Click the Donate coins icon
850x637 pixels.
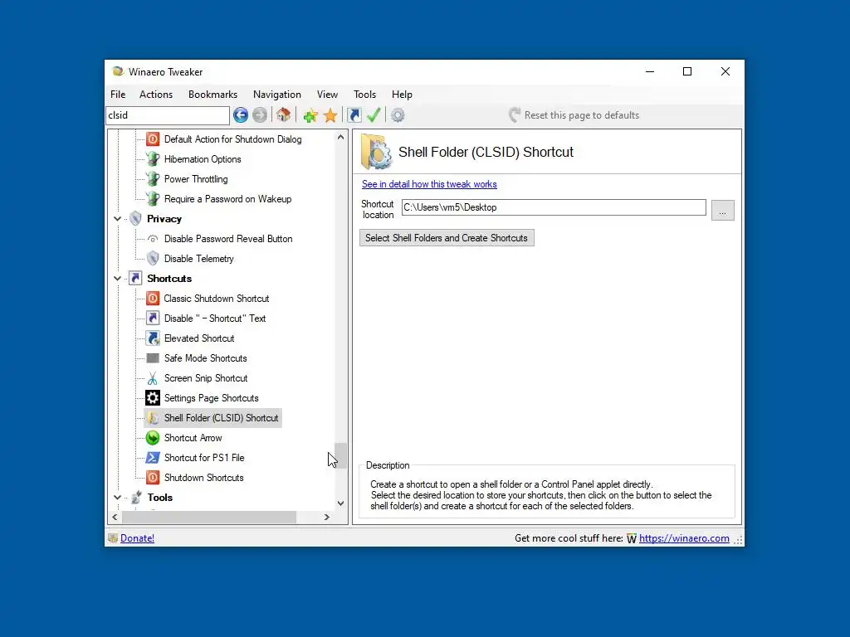(x=113, y=537)
